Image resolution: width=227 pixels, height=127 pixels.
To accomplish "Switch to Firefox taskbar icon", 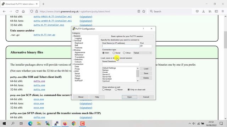I will click(x=65, y=123).
